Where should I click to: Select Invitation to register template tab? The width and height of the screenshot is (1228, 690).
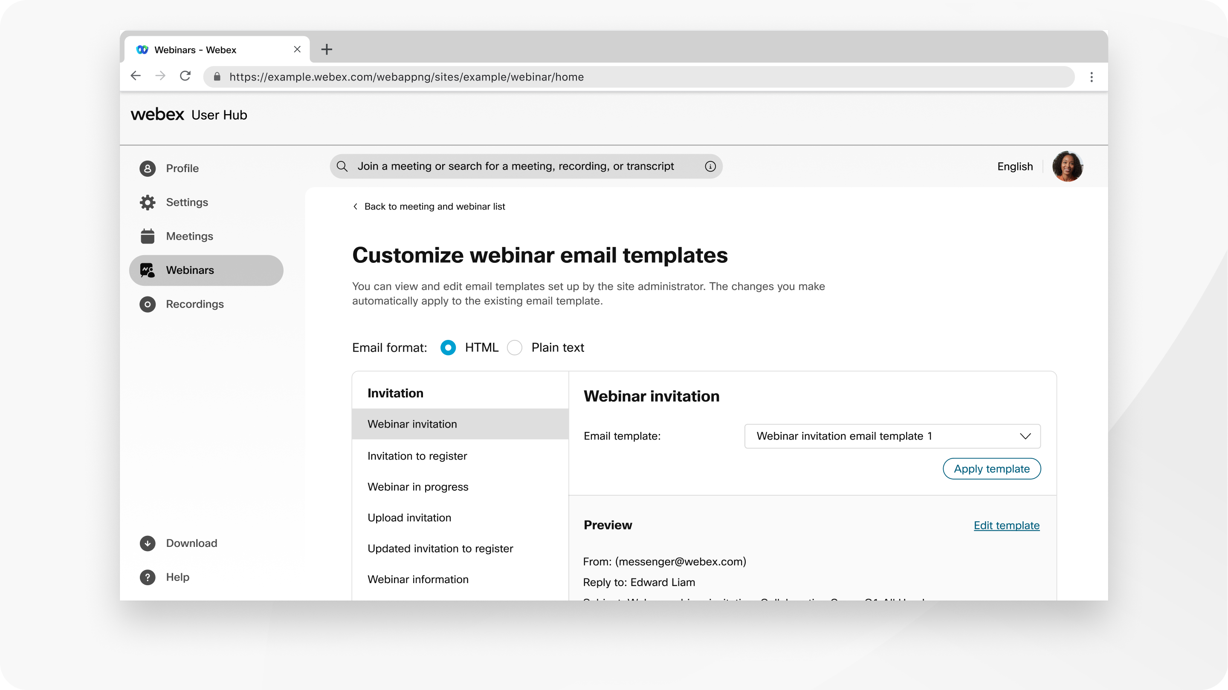tap(417, 455)
